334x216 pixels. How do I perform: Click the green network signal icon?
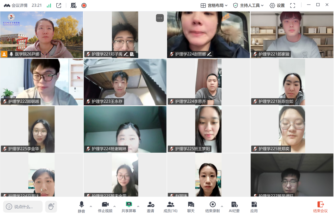coord(49,6)
